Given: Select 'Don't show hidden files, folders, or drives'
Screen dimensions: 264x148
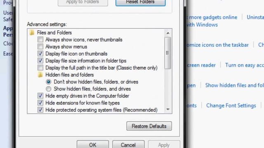Looking at the screenshot, I should (x=49, y=82).
